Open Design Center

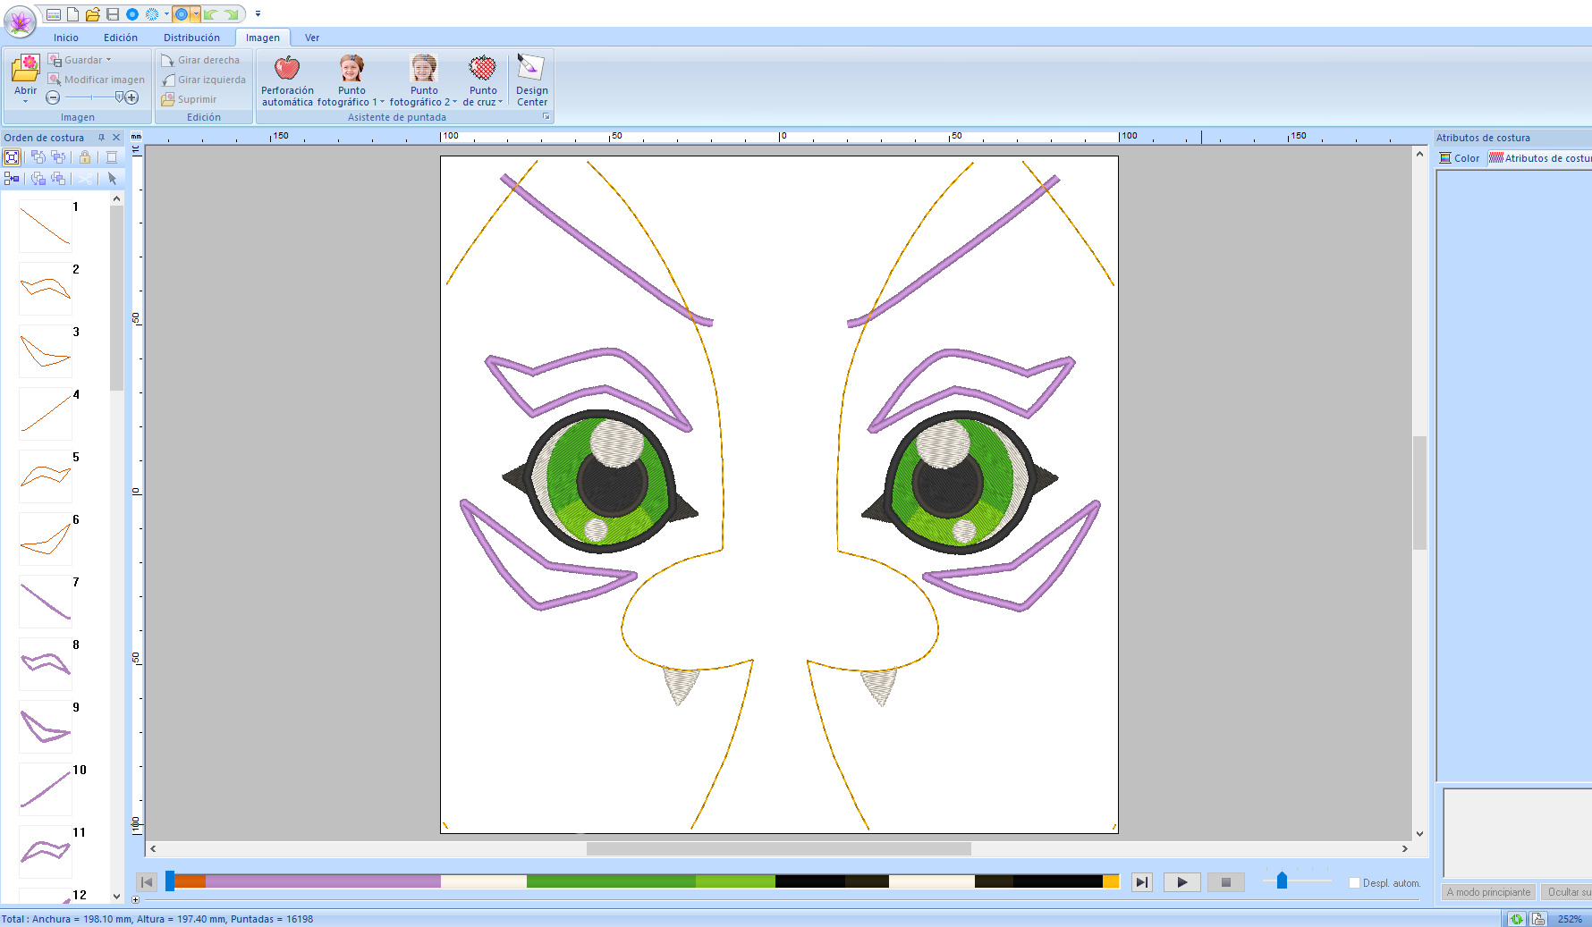[x=532, y=80]
